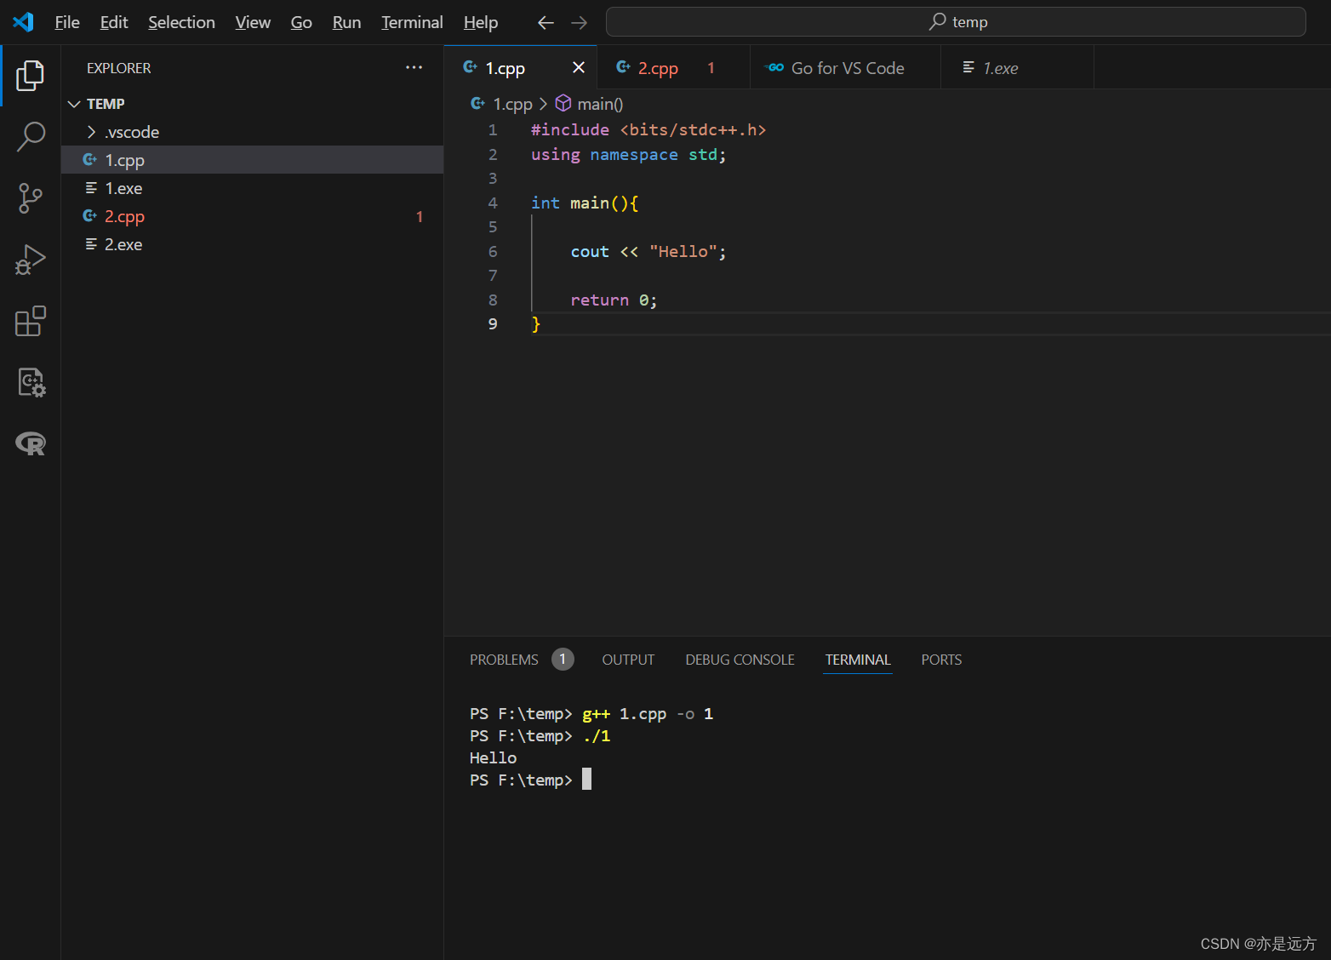The height and width of the screenshot is (960, 1331).
Task: Open the Source Control view
Action: click(x=31, y=197)
